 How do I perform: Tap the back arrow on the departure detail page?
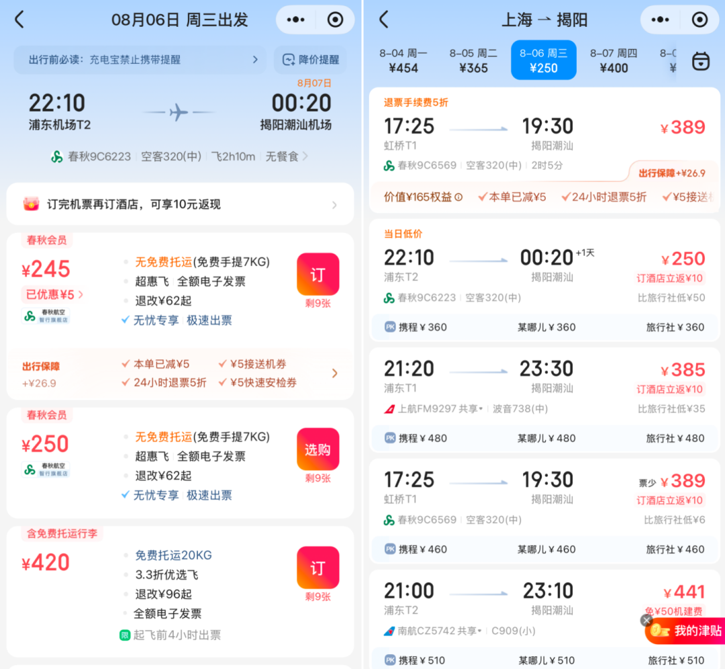pos(18,19)
